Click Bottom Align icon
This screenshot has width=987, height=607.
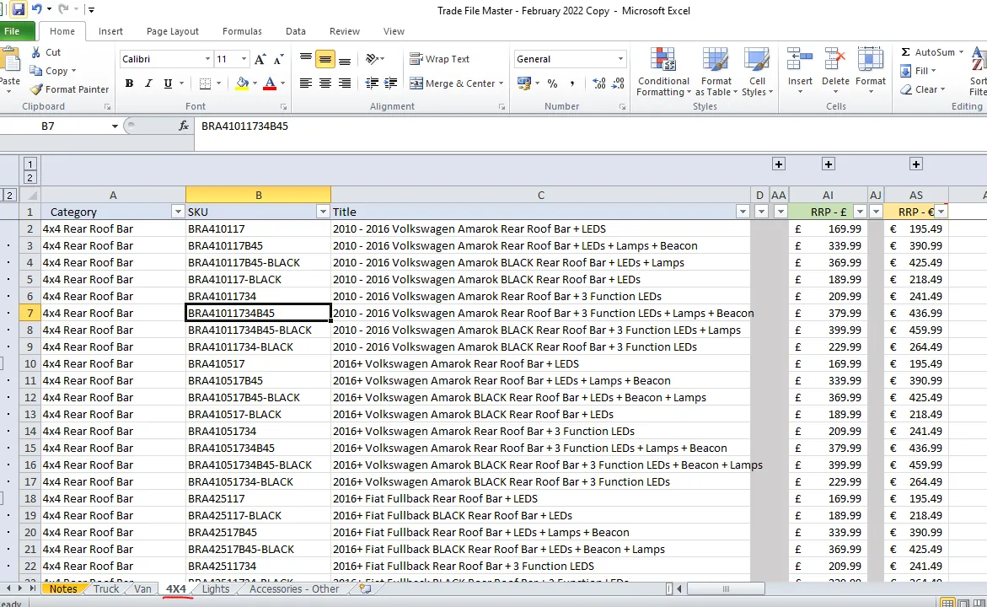coord(345,59)
